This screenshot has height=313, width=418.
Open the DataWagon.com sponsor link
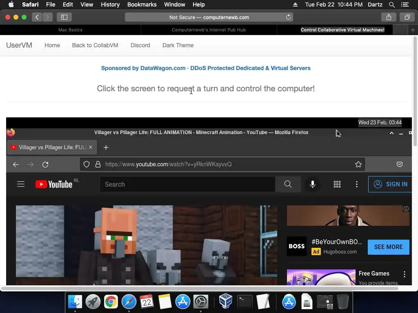coord(206,68)
